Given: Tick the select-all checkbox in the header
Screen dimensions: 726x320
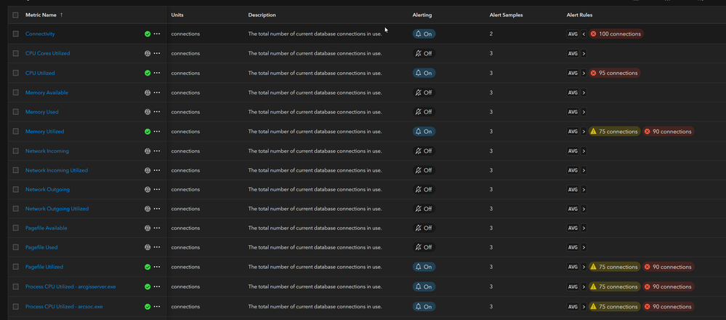Looking at the screenshot, I should [x=15, y=15].
